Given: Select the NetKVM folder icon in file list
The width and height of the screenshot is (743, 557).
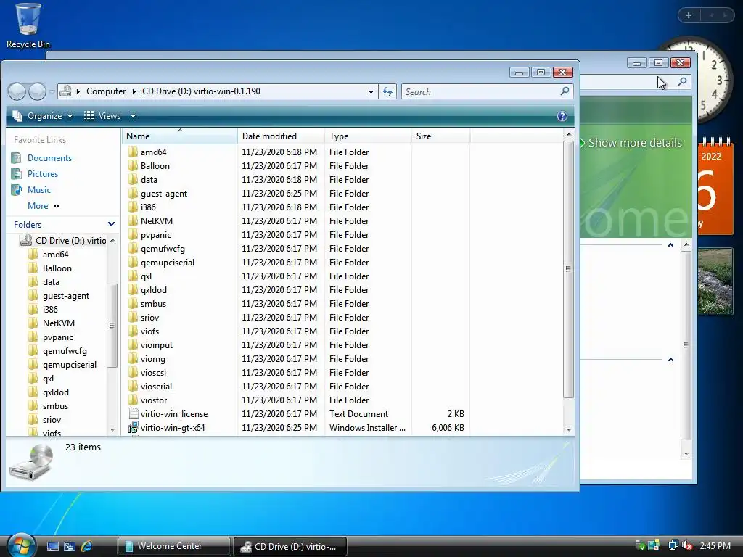Looking at the screenshot, I should click(134, 220).
